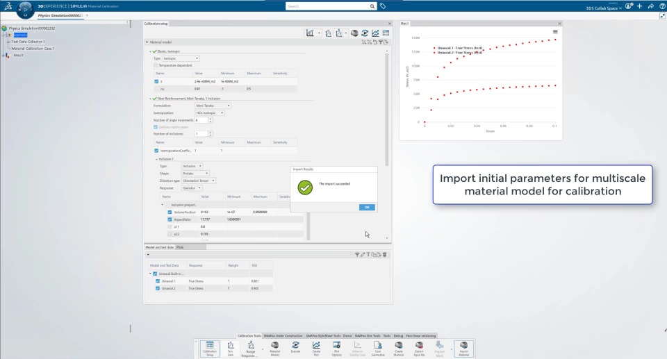Open the Material Model tool
This screenshot has height=359, width=667.
(275, 349)
